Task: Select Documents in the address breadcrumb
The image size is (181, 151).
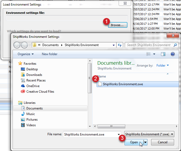Action: tap(50, 45)
